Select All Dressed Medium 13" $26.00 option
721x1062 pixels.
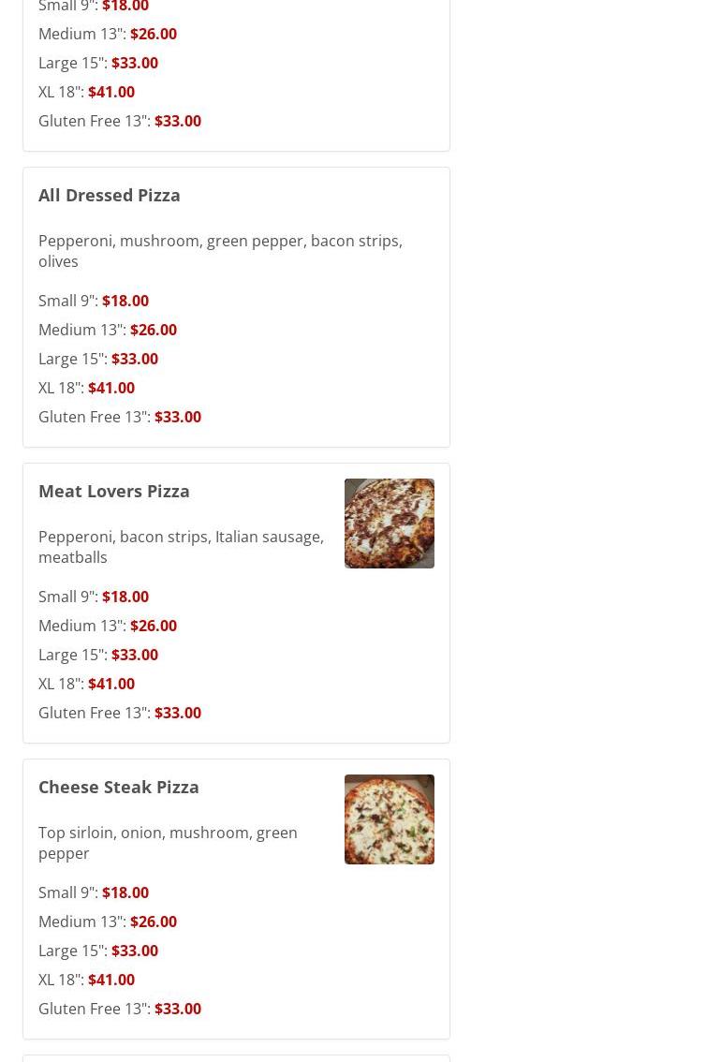tap(108, 330)
